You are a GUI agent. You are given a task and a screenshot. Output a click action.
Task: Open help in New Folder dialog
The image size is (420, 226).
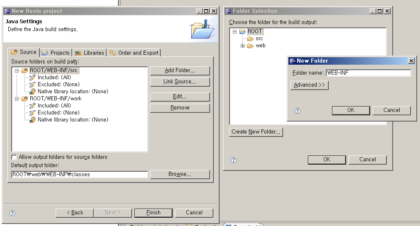297,111
